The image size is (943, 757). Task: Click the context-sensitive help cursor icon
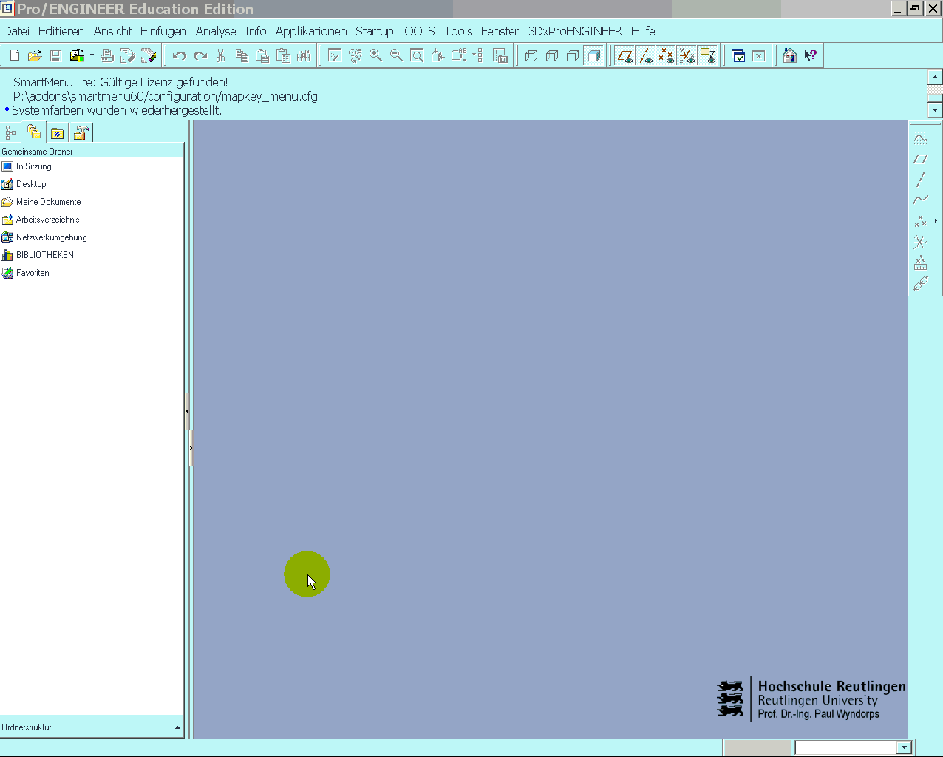[x=811, y=55]
